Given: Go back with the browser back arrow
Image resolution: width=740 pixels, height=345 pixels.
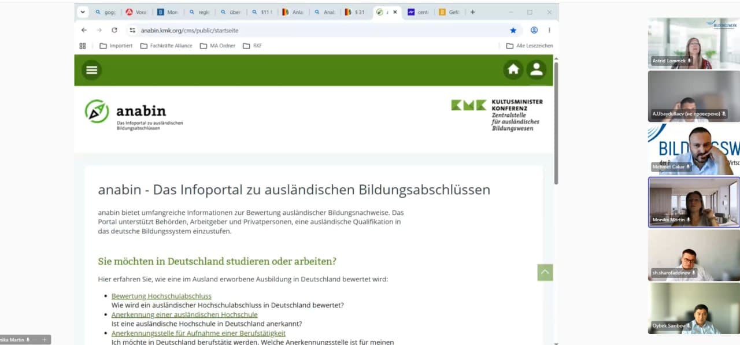Looking at the screenshot, I should [x=84, y=30].
